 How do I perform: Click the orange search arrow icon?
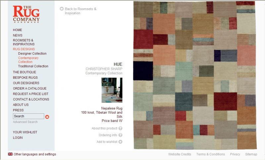47,117
